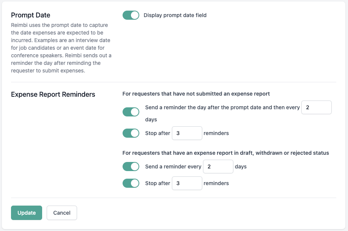
Task: Click the Prompt Date section heading
Action: tap(31, 15)
